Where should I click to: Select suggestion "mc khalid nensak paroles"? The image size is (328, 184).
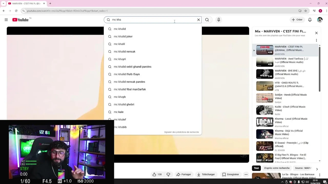[x=153, y=82]
